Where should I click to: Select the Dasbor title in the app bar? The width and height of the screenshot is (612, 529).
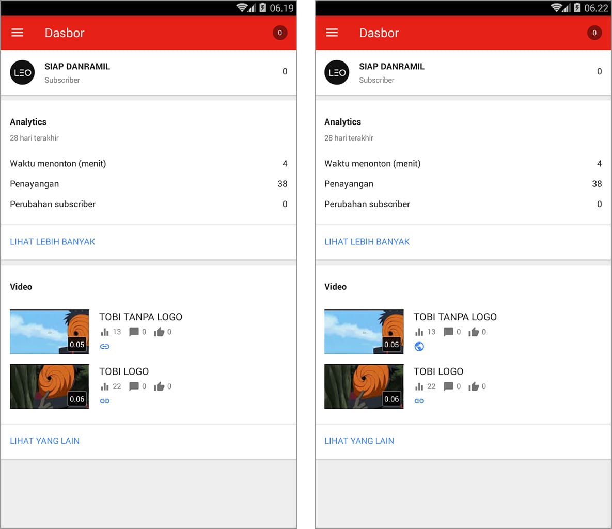(64, 33)
